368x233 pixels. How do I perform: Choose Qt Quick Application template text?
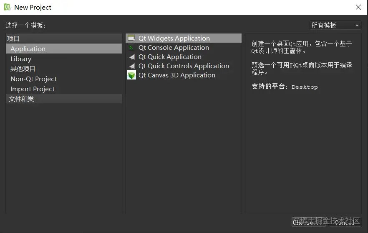click(170, 57)
